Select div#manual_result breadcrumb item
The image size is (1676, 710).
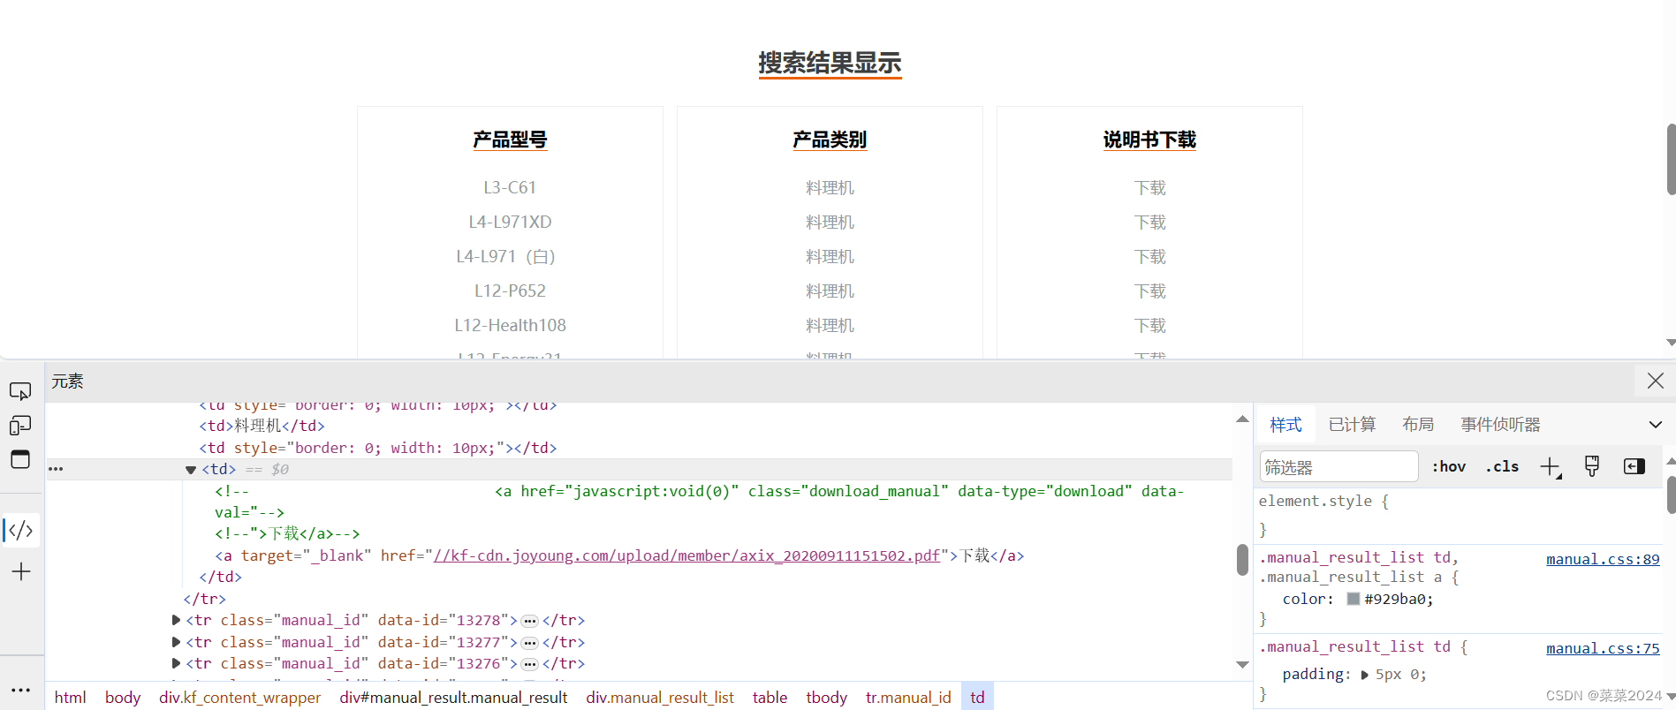(453, 697)
